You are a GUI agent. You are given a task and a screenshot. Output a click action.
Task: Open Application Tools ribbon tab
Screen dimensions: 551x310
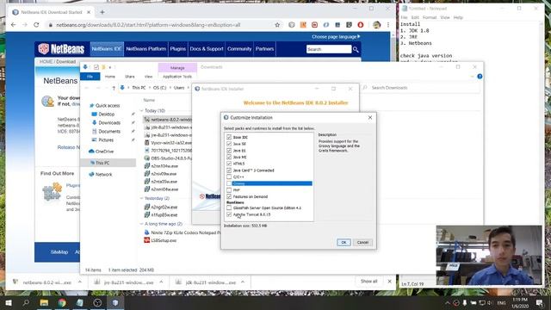[x=177, y=77]
